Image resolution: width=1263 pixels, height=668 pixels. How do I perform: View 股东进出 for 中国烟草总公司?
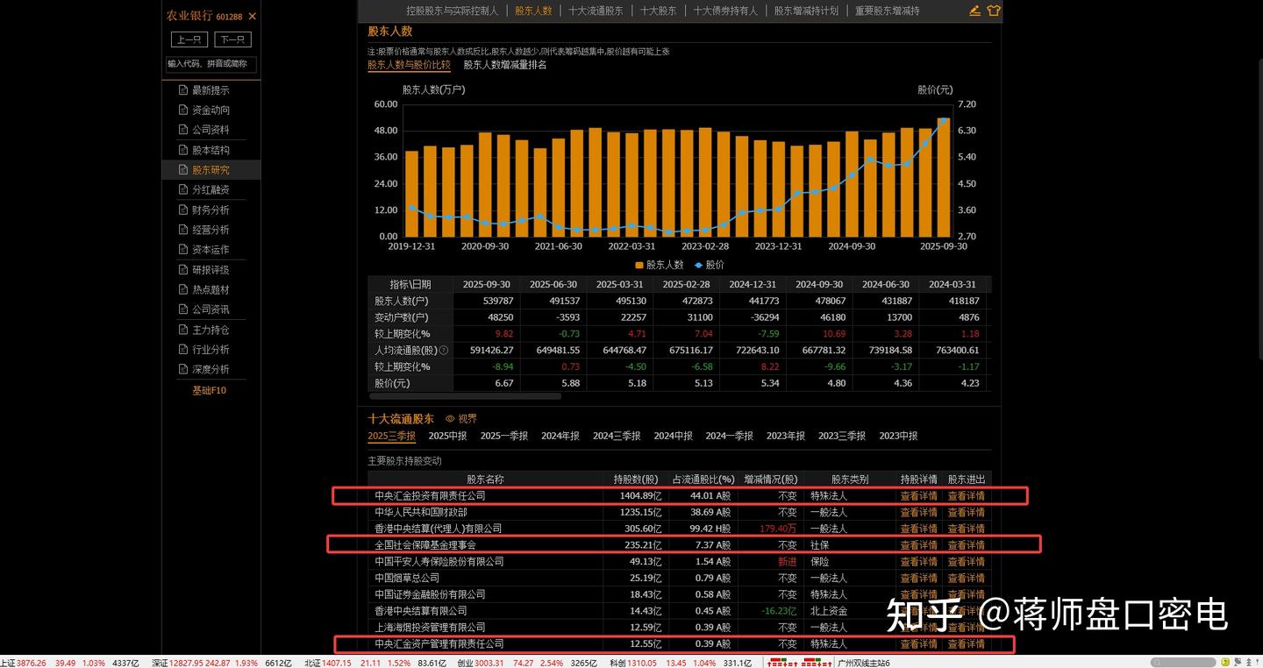[x=967, y=579]
